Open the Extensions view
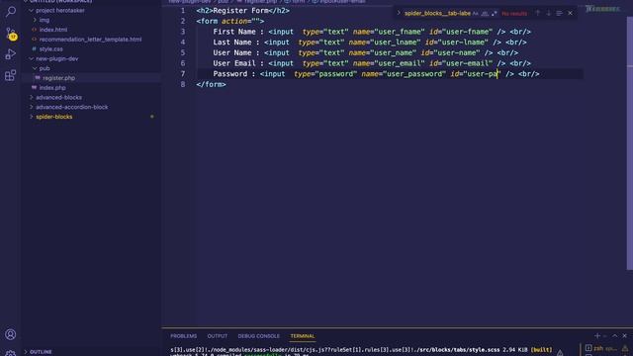The width and height of the screenshot is (633, 356). (x=11, y=75)
